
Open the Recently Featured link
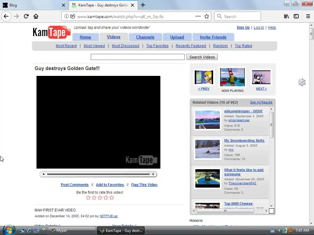tap(191, 46)
